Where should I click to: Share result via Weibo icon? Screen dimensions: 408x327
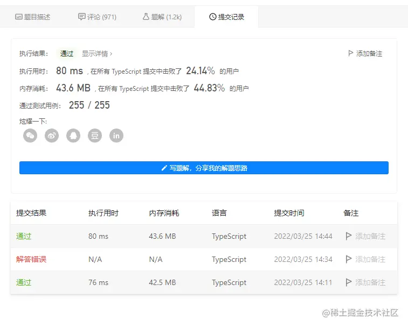coord(52,136)
